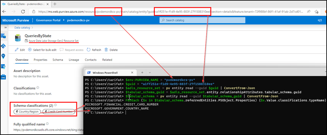The height and width of the screenshot is (135, 327).
Task: Click MICROSOFT.FINANCIAL.CREDIT_CARD_NUMBER output line
Action: click(x=122, y=104)
